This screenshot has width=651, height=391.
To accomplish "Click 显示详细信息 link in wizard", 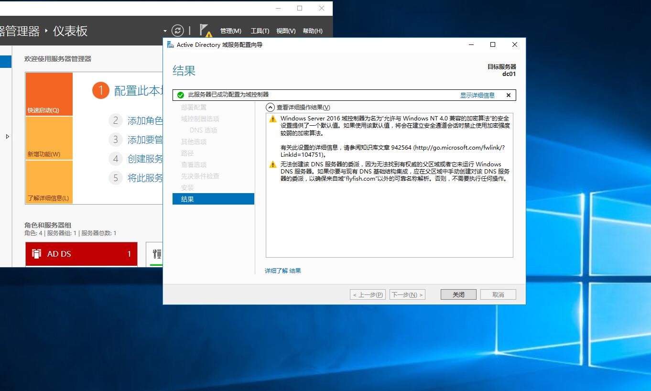I will [477, 95].
